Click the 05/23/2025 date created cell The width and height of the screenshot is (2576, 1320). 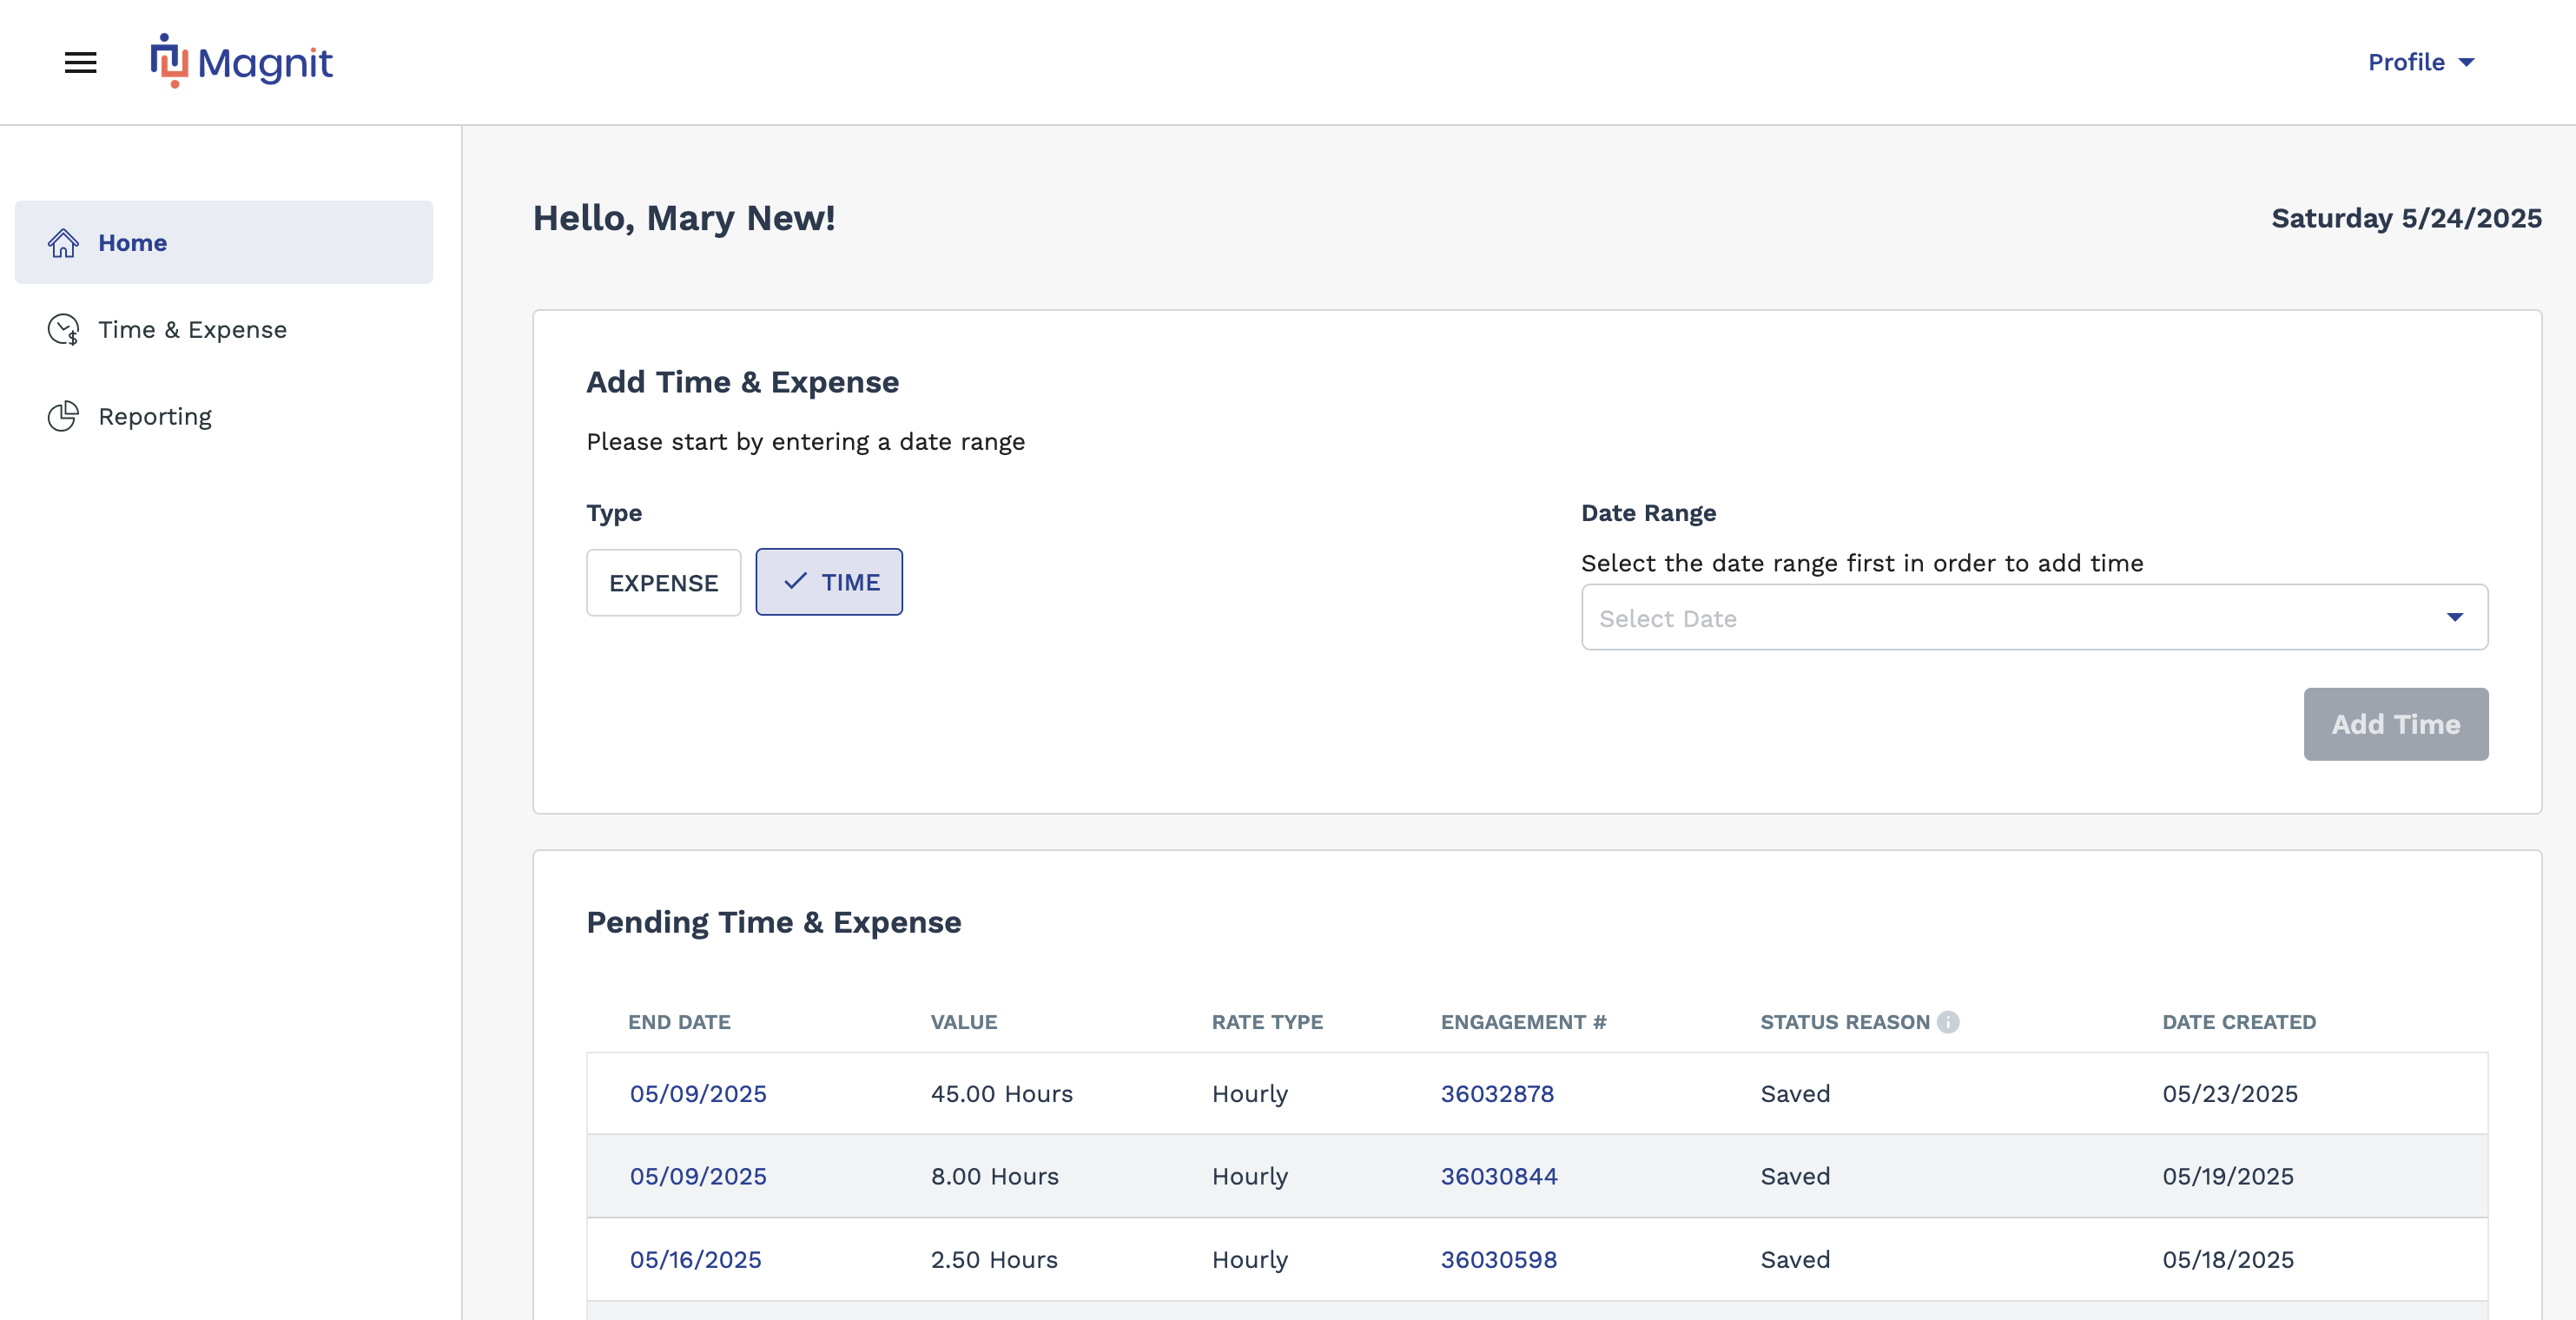[2230, 1093]
